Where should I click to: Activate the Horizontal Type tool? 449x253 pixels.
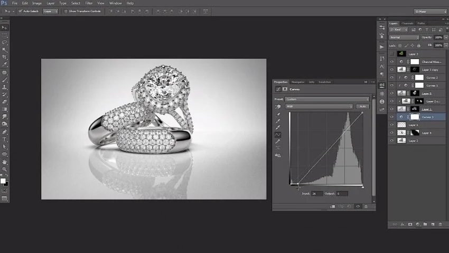pos(5,139)
